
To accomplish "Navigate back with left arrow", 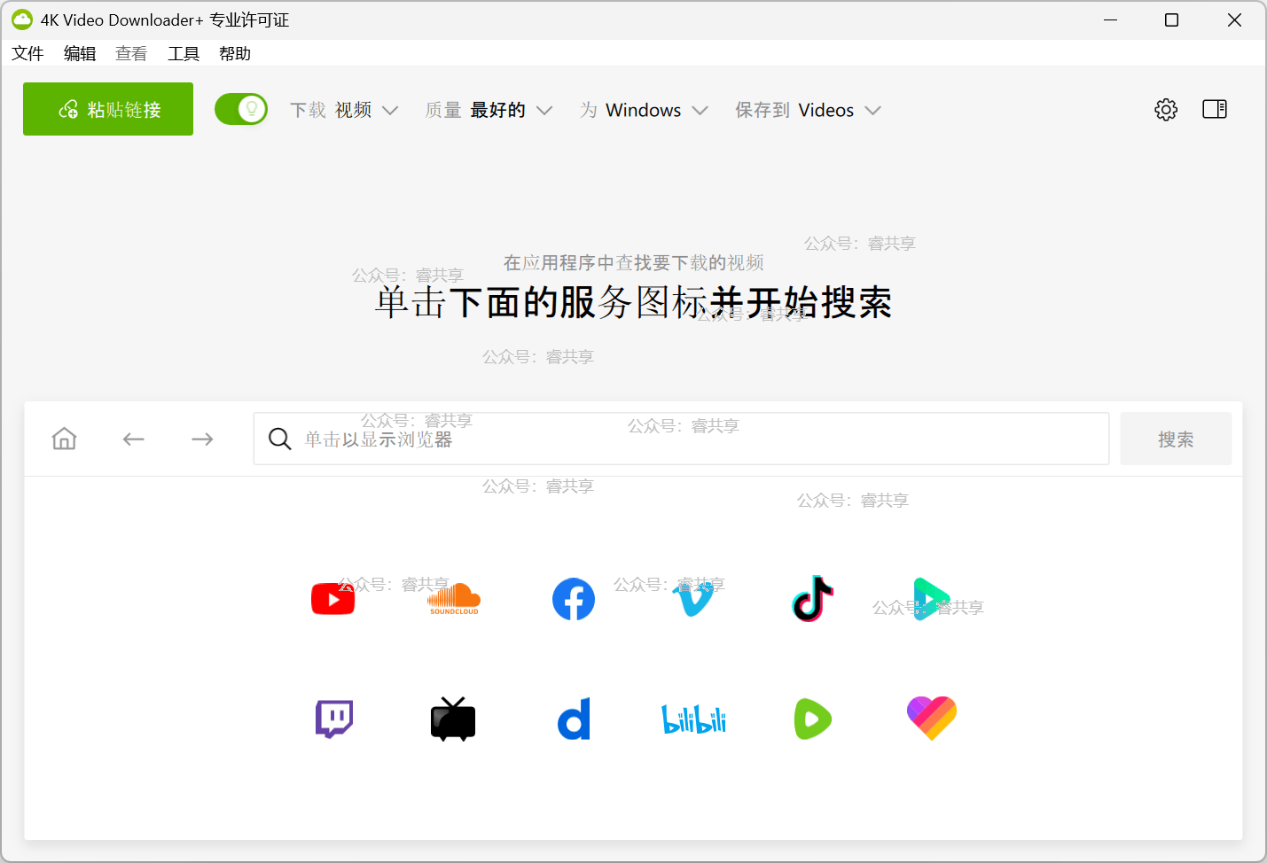I will [x=134, y=439].
